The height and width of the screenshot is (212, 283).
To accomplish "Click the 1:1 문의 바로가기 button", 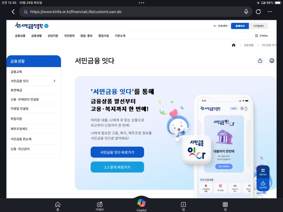I will click(117, 167).
